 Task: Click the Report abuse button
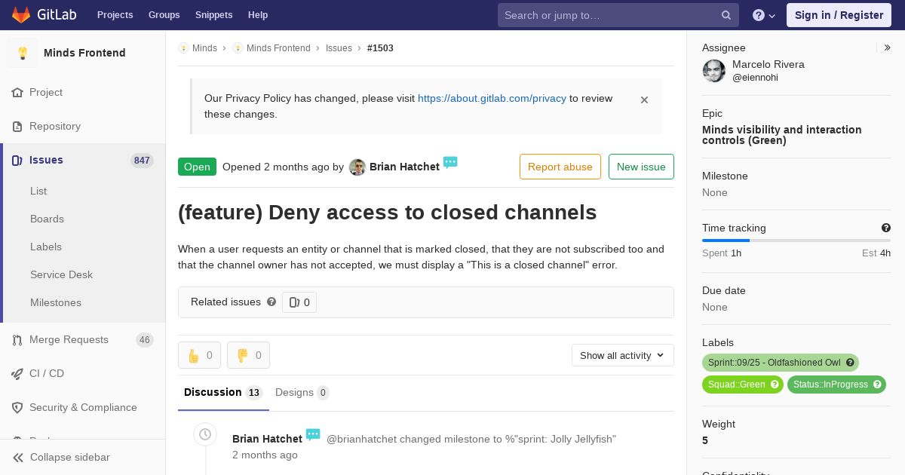click(560, 167)
